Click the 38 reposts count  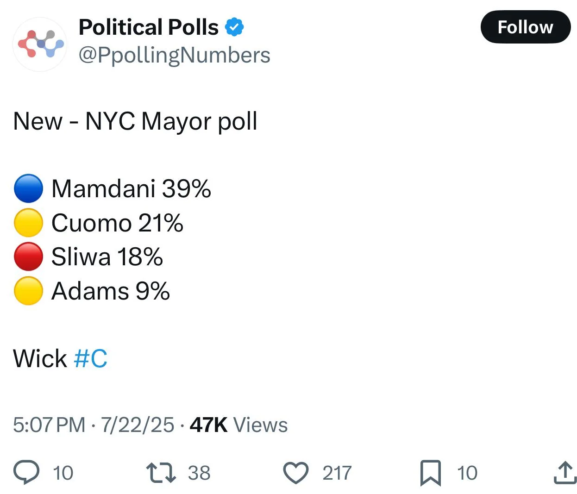tap(199, 473)
